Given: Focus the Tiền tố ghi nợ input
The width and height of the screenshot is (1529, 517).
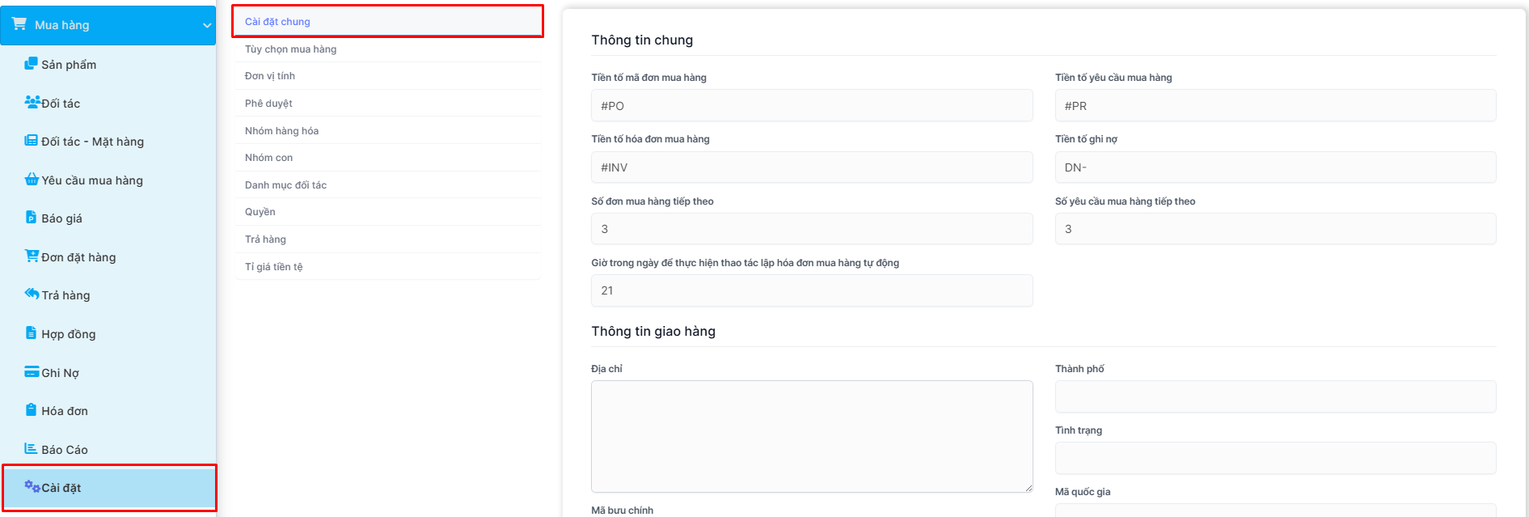Looking at the screenshot, I should (1274, 167).
